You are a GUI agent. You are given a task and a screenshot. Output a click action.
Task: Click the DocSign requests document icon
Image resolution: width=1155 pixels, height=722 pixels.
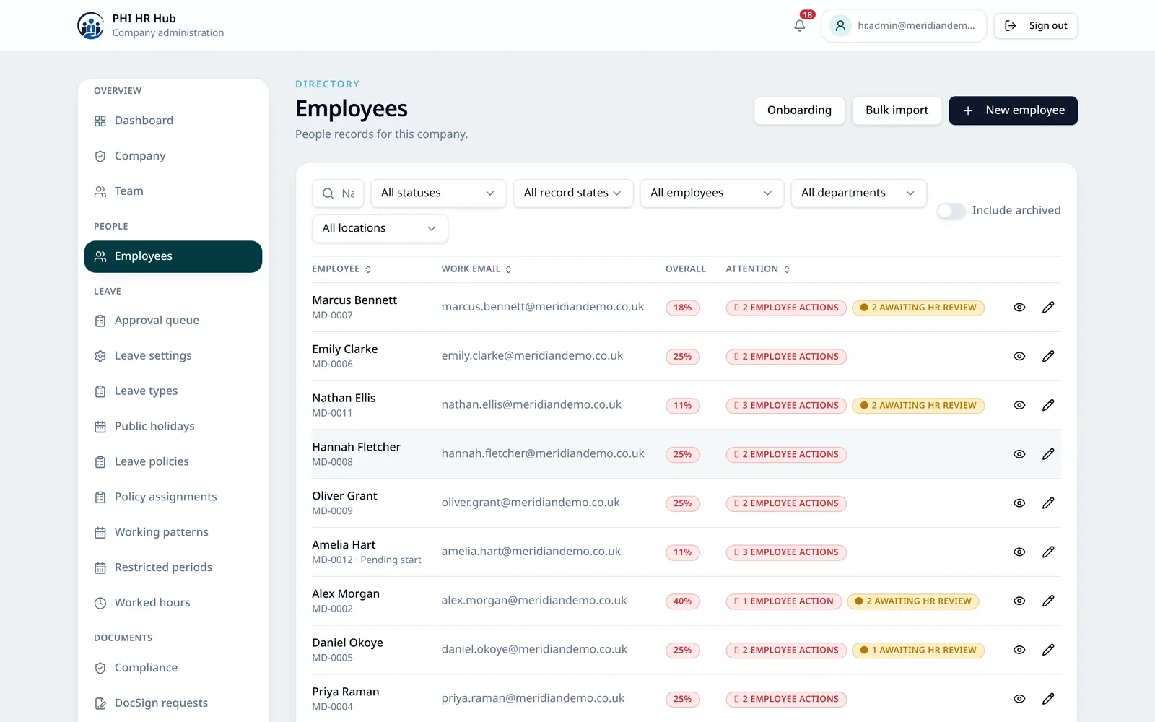(100, 703)
